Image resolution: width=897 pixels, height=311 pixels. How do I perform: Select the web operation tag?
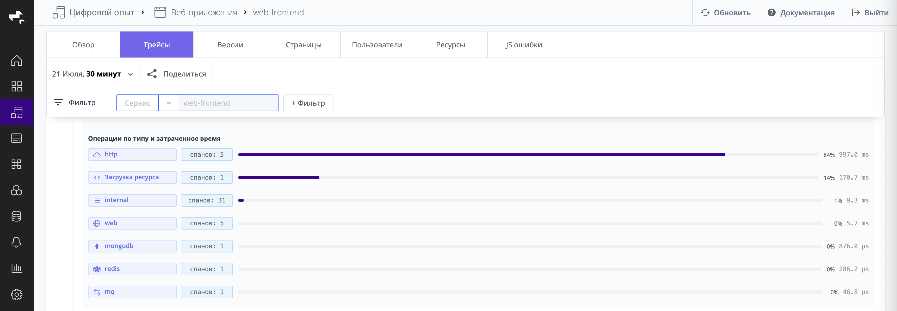pyautogui.click(x=132, y=223)
